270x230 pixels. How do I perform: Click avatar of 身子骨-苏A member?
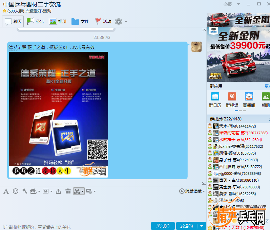pos(215,160)
